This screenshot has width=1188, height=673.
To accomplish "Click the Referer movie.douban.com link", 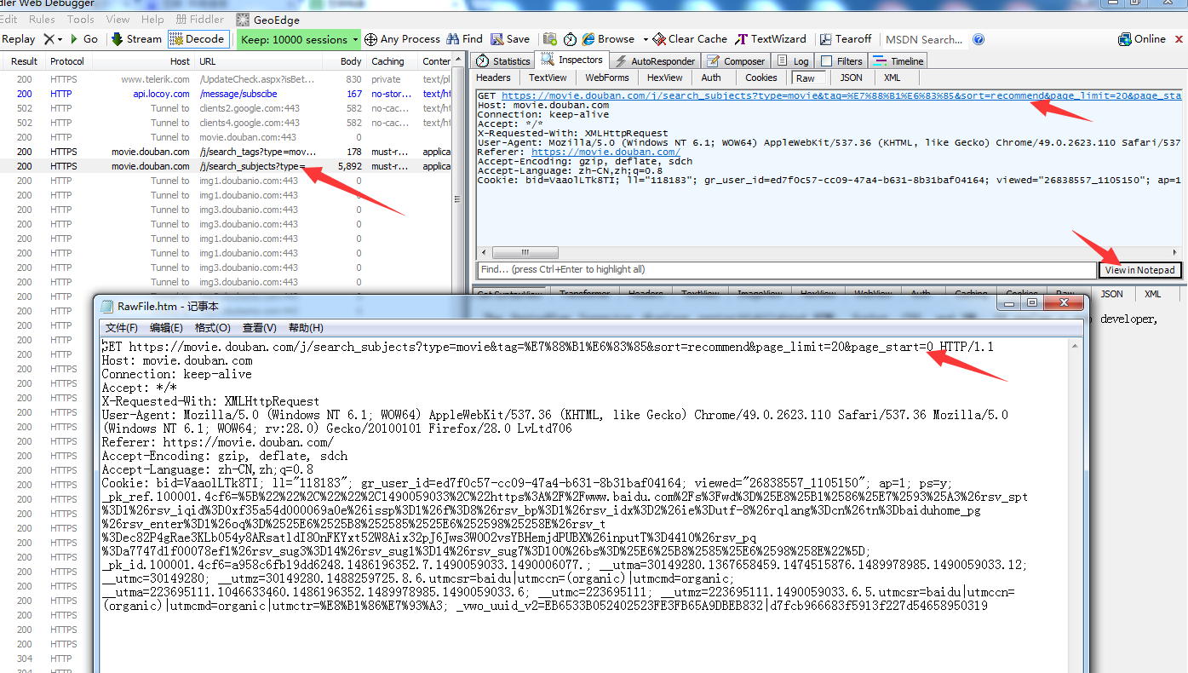I will click(605, 152).
